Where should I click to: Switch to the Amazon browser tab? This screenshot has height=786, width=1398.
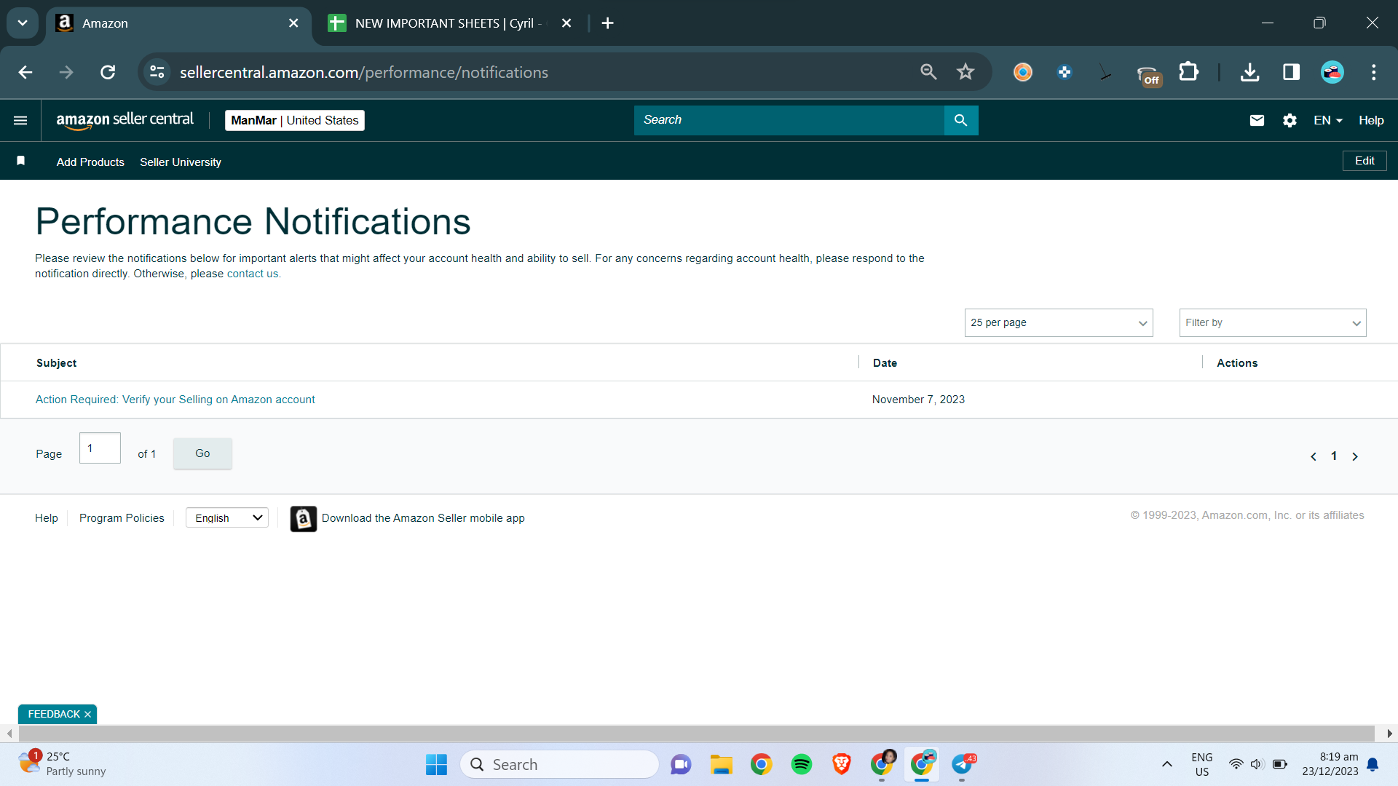click(177, 23)
